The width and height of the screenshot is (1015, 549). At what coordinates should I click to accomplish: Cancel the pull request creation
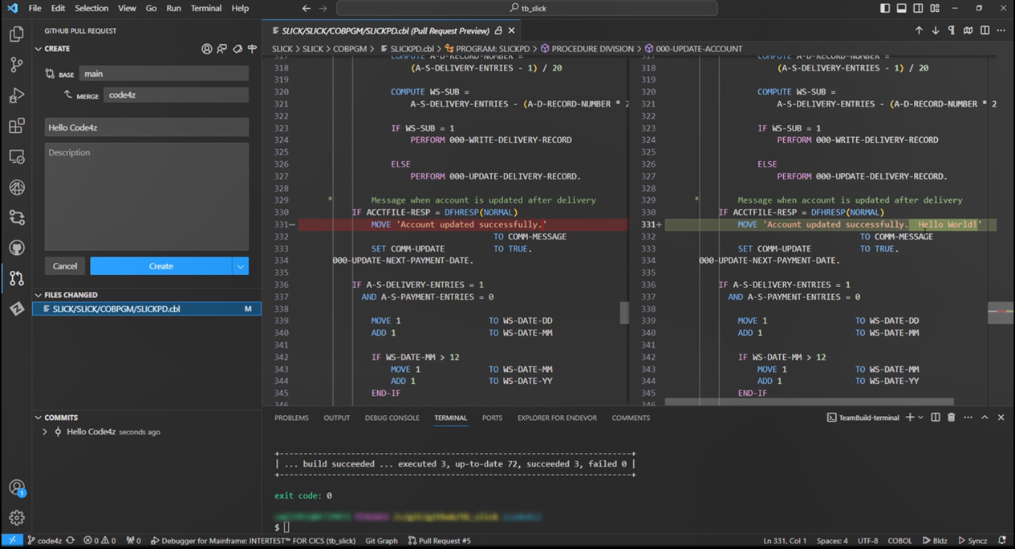click(64, 265)
